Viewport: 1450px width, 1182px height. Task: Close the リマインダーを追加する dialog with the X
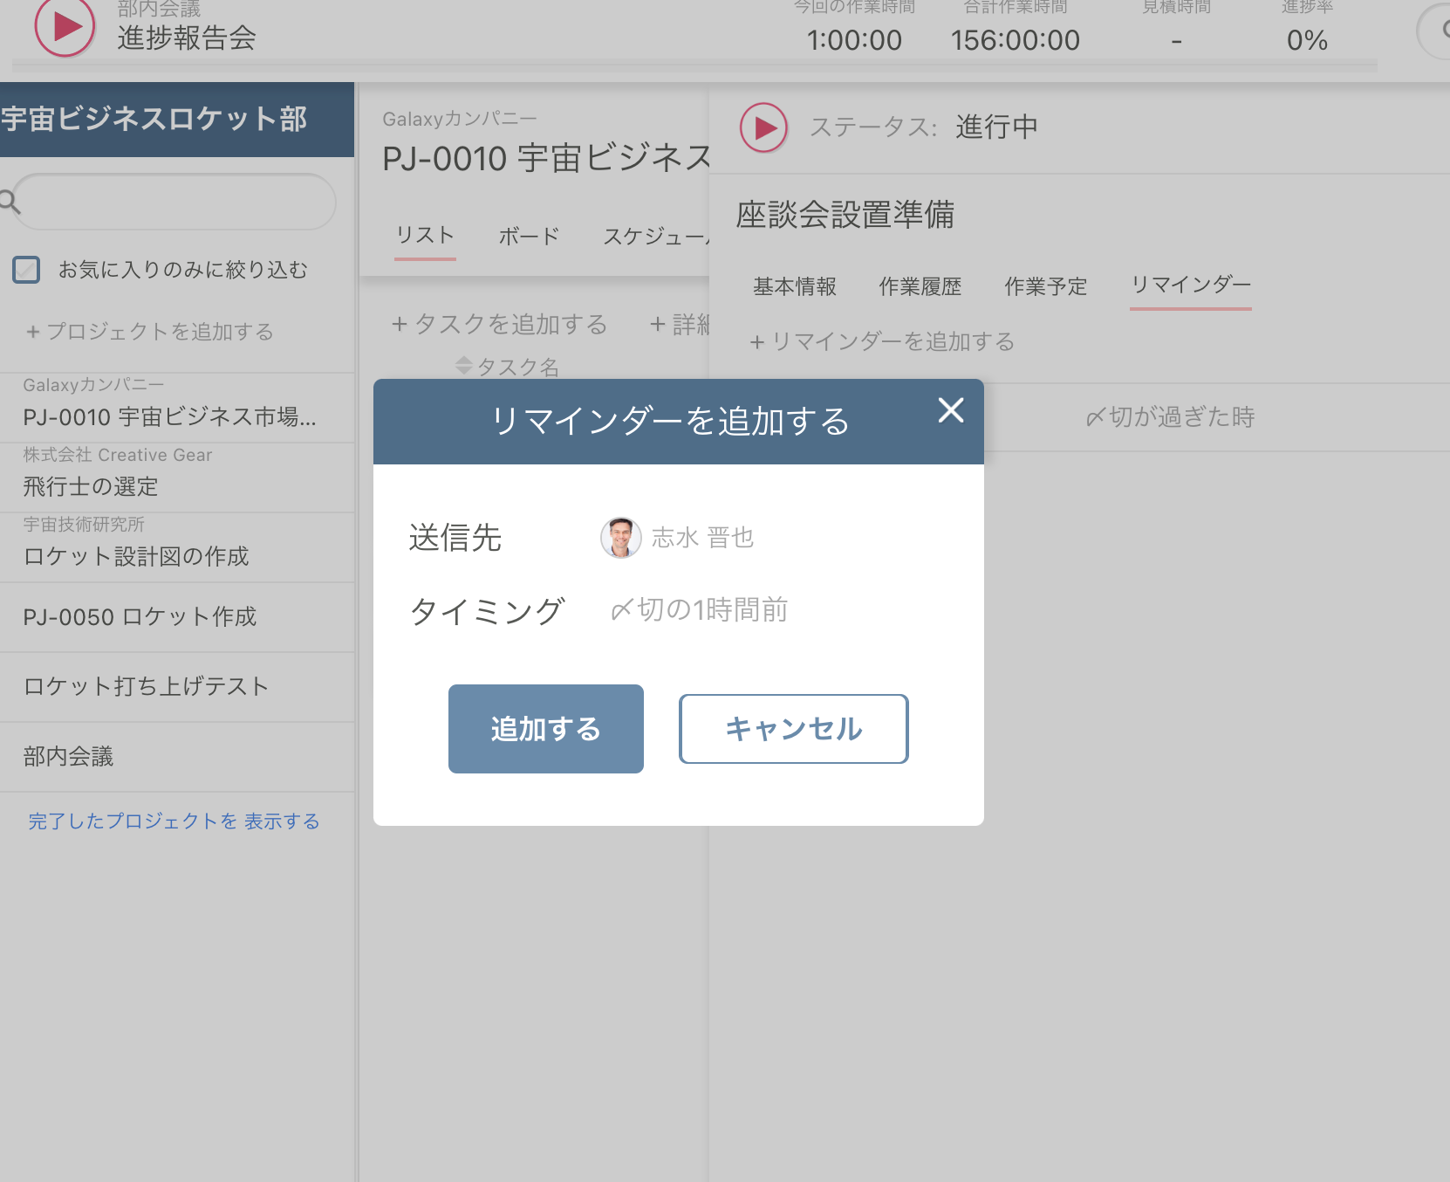pos(950,411)
